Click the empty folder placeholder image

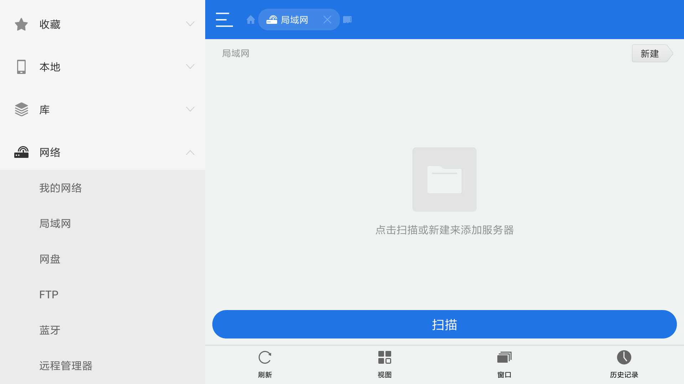point(444,180)
